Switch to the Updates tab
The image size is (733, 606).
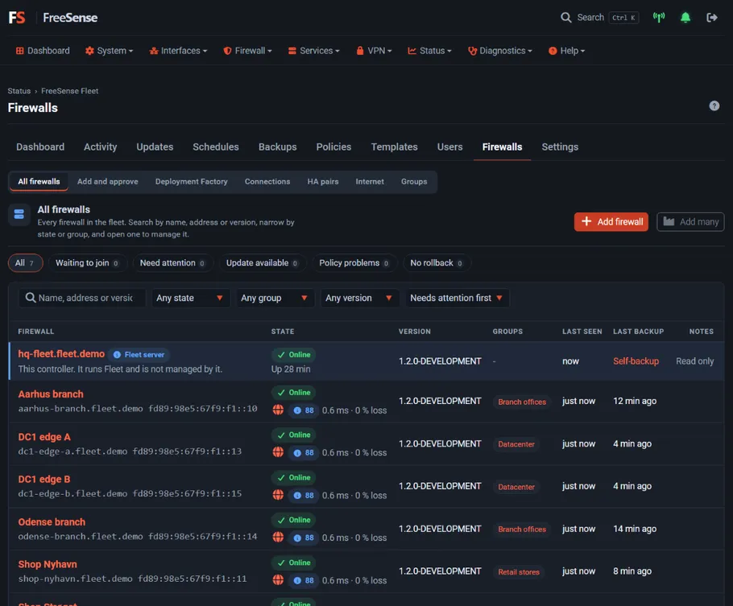155,146
